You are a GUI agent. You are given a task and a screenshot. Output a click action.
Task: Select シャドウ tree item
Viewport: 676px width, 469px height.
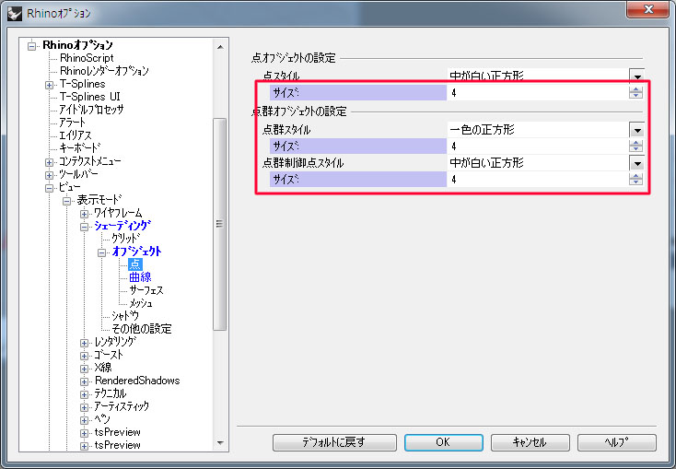point(125,316)
